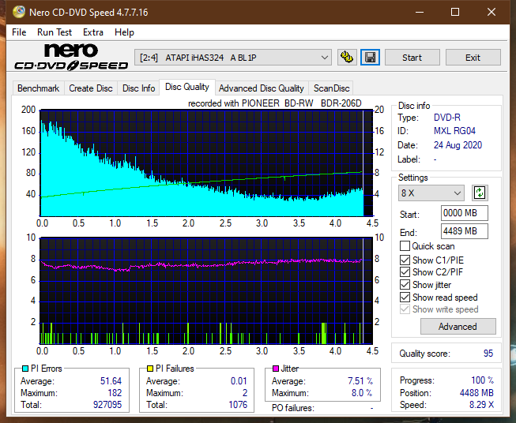The width and height of the screenshot is (516, 423).
Task: Switch to the ScanDisc tab
Action: click(331, 88)
